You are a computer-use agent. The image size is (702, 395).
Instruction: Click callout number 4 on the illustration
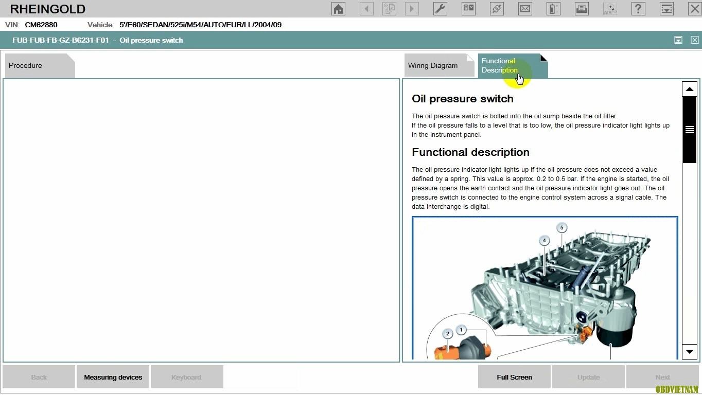(544, 241)
